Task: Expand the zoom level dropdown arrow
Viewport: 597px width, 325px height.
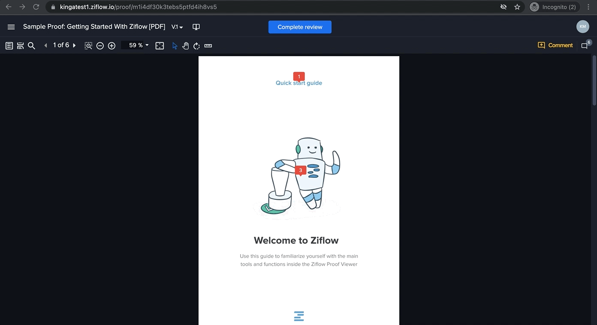Action: [x=147, y=45]
